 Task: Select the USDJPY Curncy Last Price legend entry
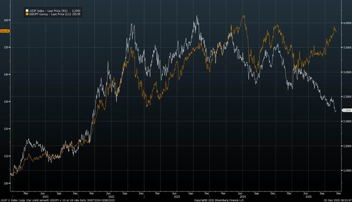[x=51, y=14]
